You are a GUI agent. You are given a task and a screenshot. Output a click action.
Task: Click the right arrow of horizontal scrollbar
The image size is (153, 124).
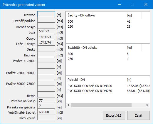[x=147, y=105]
